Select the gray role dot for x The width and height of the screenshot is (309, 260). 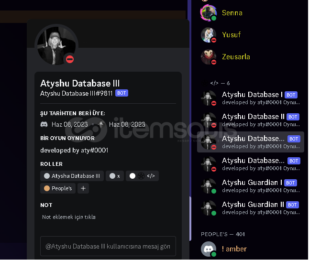(x=112, y=176)
